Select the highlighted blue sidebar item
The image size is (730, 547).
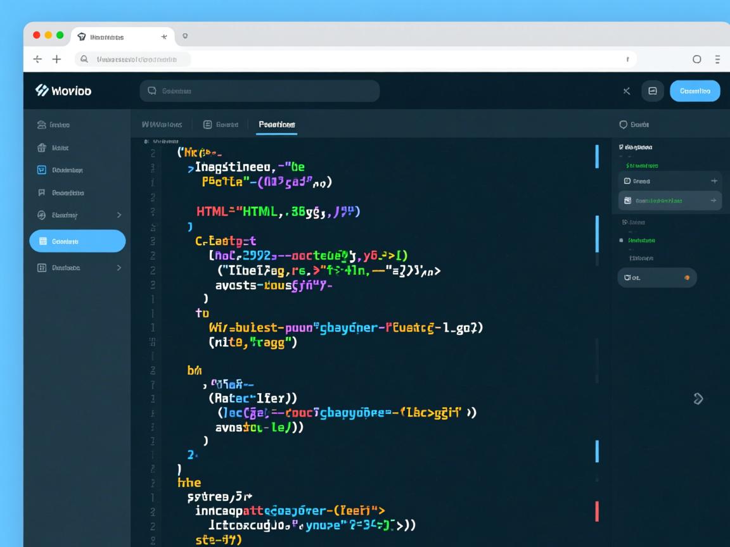(x=77, y=241)
